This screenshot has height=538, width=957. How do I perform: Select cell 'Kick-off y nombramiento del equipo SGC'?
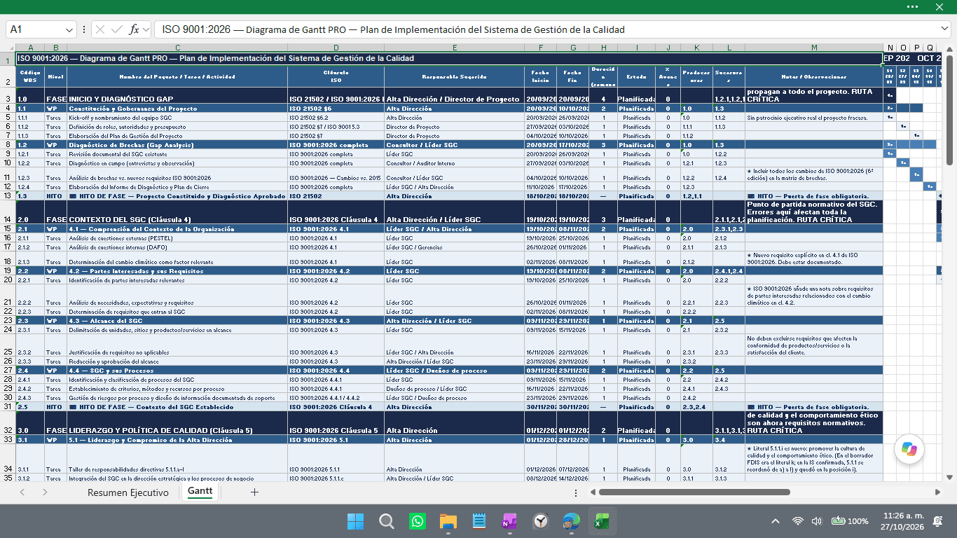click(x=178, y=118)
